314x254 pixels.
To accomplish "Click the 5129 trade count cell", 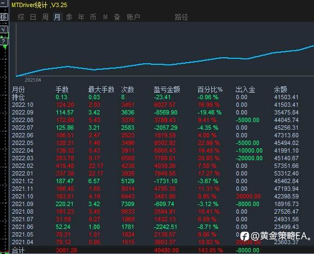I will 128,181.
